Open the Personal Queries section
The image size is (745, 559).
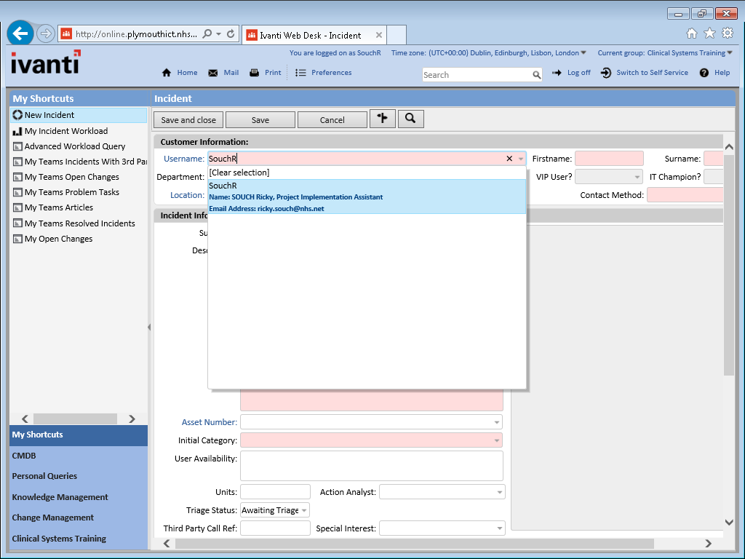click(x=79, y=476)
